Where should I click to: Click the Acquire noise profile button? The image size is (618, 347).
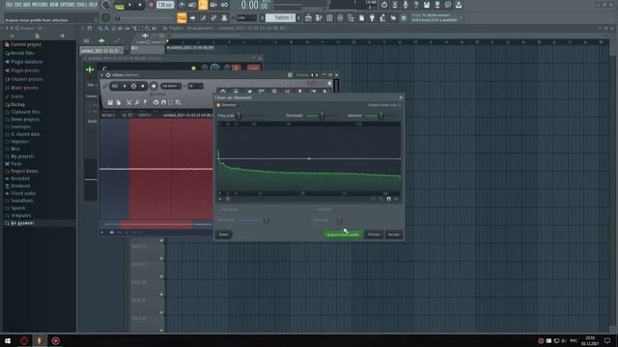point(343,234)
